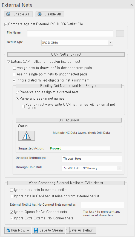The height and width of the screenshot is (237, 135).
Task: Enable Ignore extra nets in external netlist
Action: coord(12,190)
